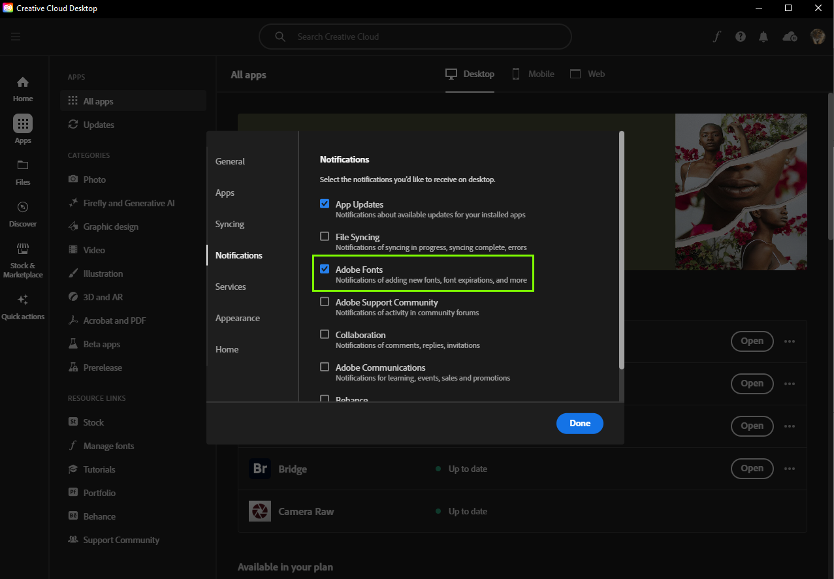Open more options menu beside Bridge
834x579 pixels.
point(789,468)
